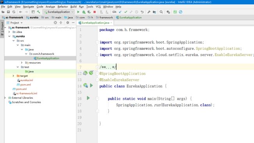This screenshot has height=143, width=254.
Task: Click the Open folder toolbar icon
Action: 3,12
